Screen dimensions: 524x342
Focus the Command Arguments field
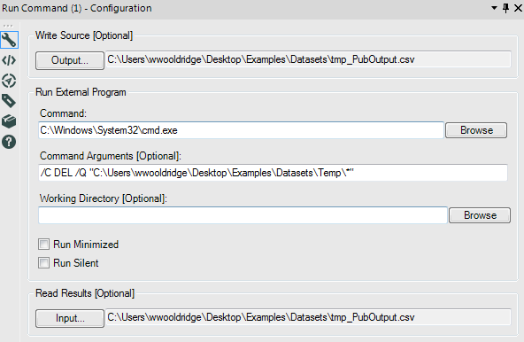point(273,173)
